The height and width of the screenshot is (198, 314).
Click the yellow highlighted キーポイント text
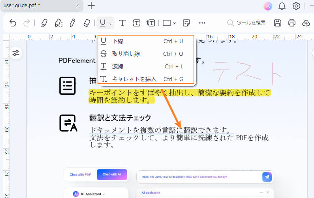click(x=180, y=96)
